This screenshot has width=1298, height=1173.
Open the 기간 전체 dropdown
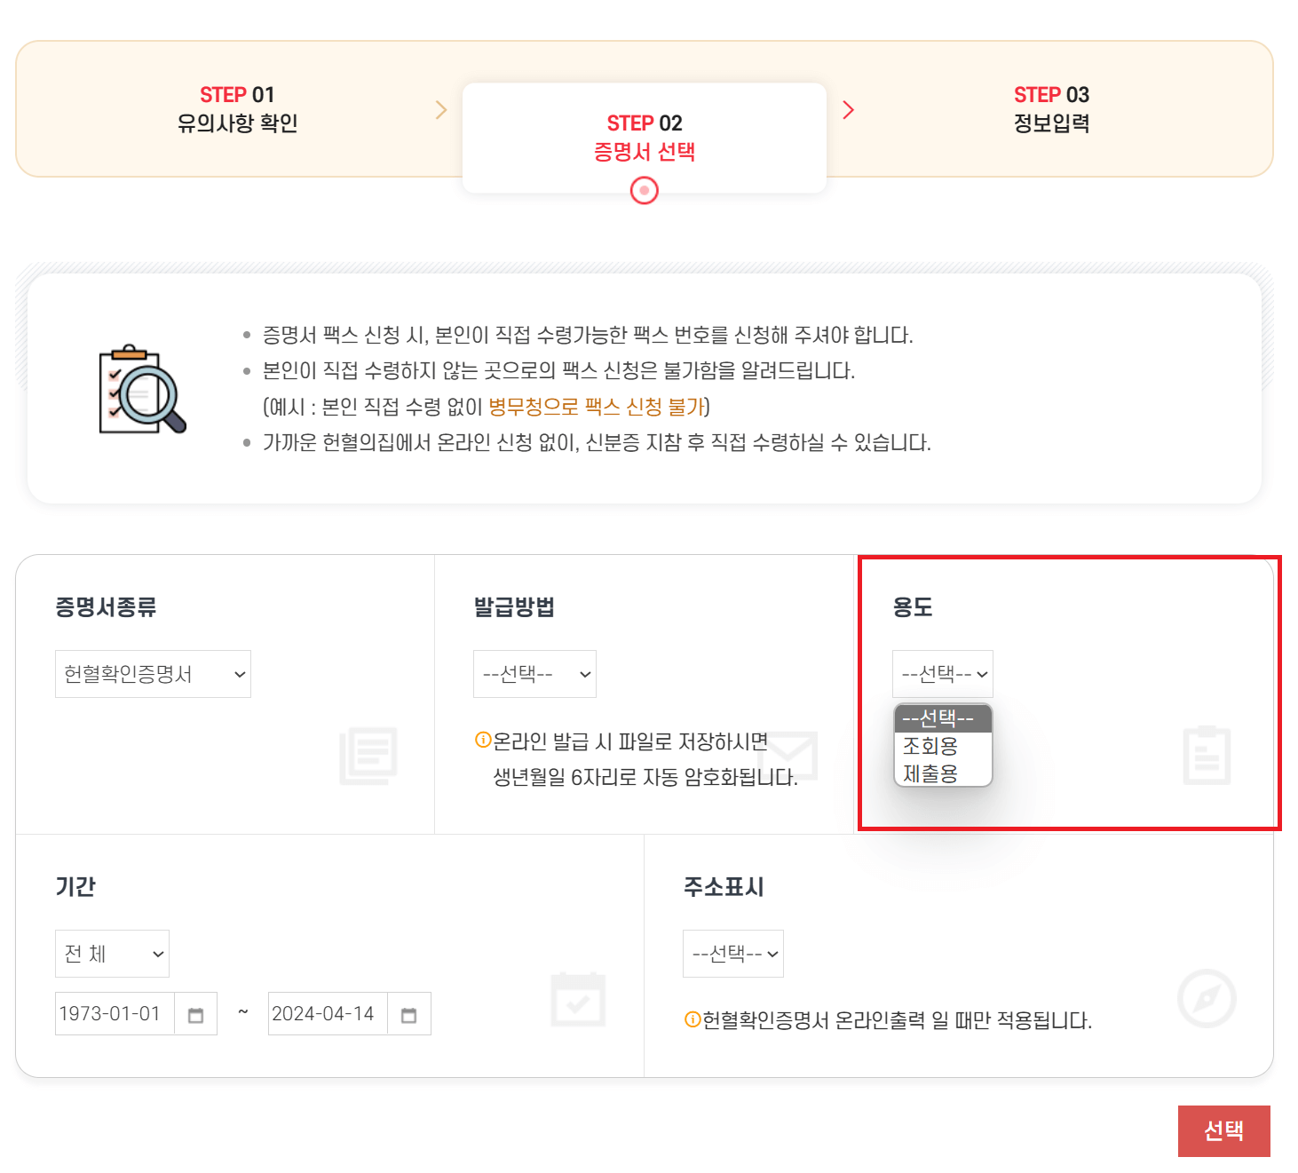click(x=112, y=953)
